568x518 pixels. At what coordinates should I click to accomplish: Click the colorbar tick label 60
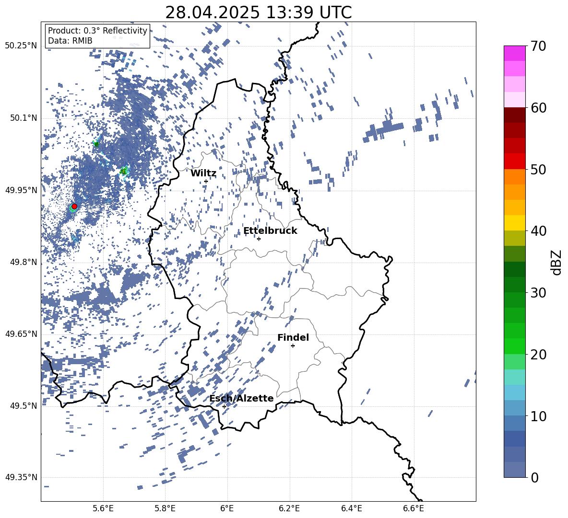538,108
